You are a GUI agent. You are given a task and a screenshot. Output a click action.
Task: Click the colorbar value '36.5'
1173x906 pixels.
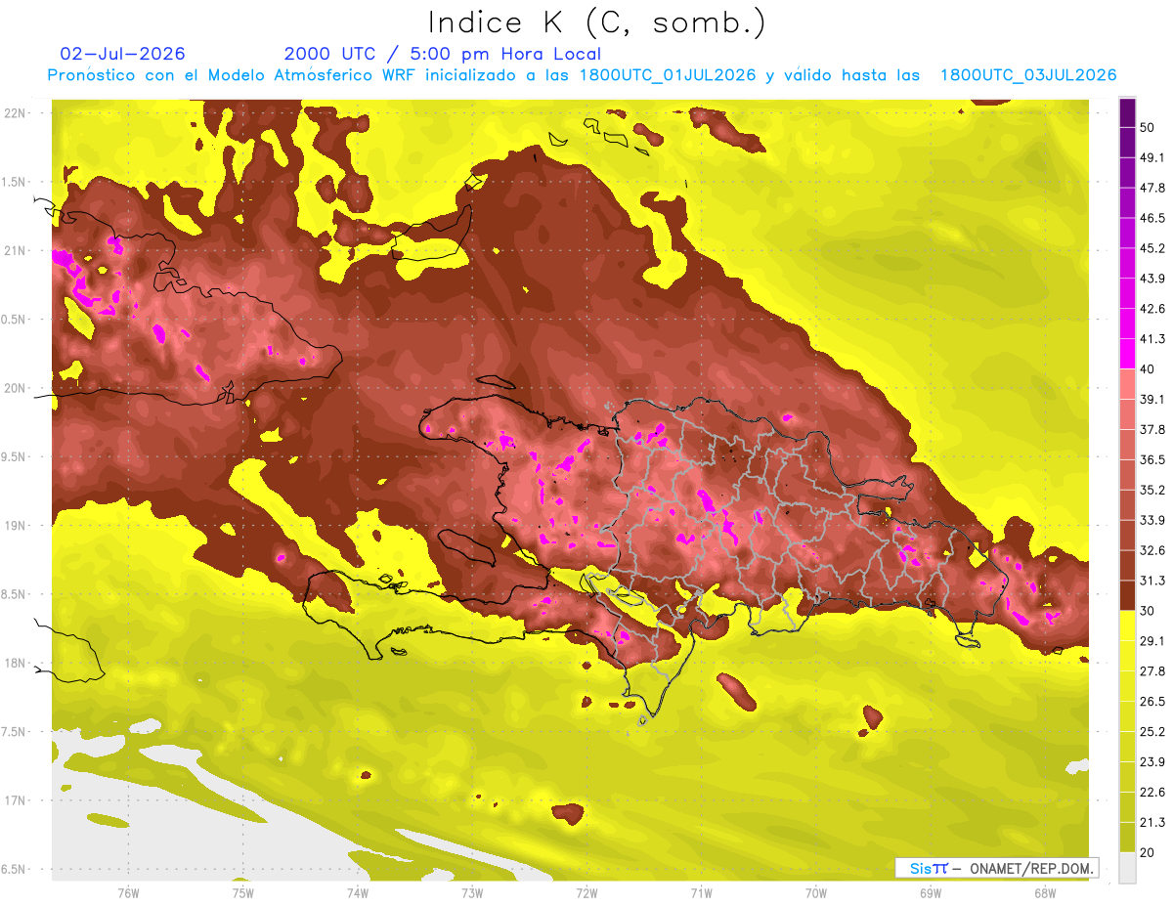click(x=1151, y=459)
